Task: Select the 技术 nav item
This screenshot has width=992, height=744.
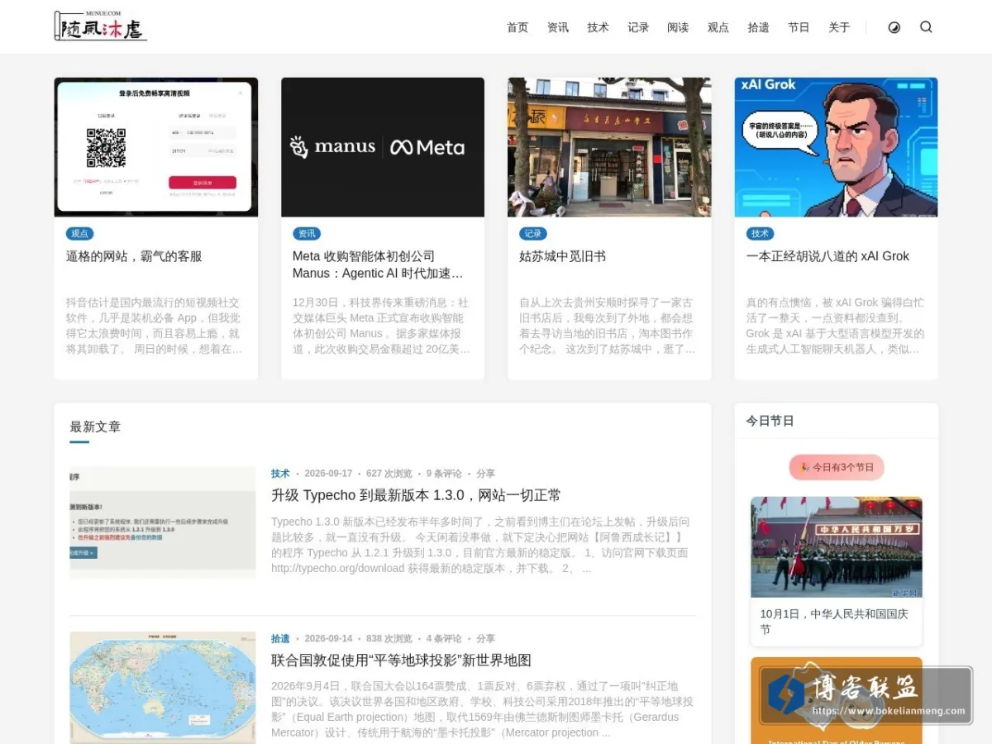Action: (x=598, y=27)
